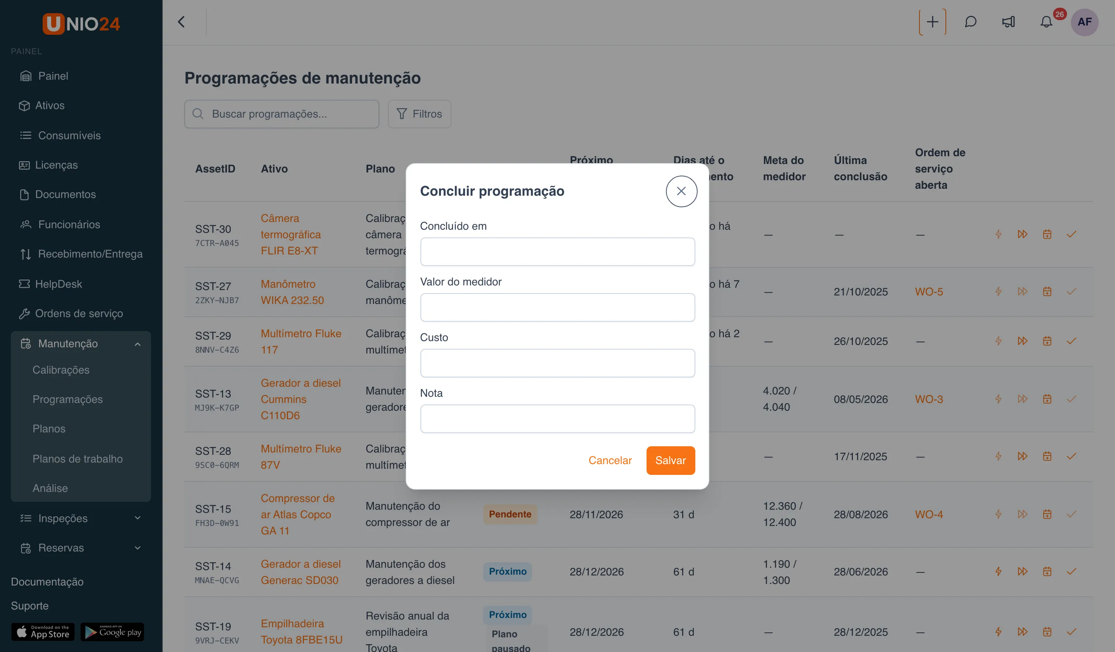
Task: Select Planos de trabalho submenu item
Action: click(x=78, y=459)
